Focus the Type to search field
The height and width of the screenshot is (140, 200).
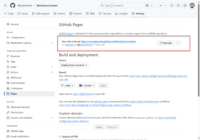(x=121, y=6)
